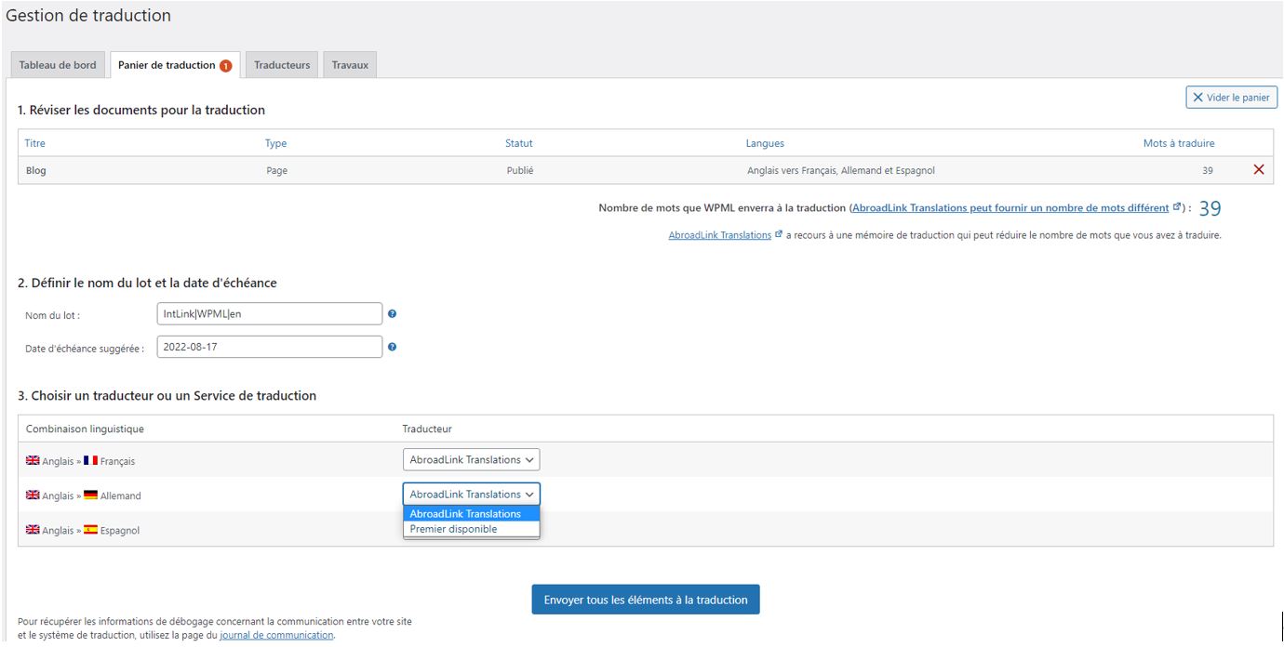Screen dimensions: 1284x647
Task: Click help icon beside Date d'échéance suggérée
Action: click(x=392, y=347)
